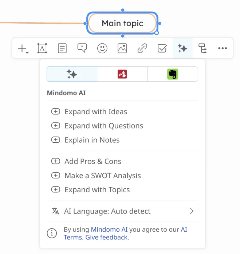Add a hyperlink with link icon
The height and width of the screenshot is (254, 240).
(x=142, y=48)
